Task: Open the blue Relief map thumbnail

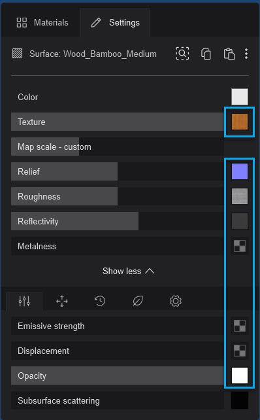Action: pyautogui.click(x=240, y=171)
